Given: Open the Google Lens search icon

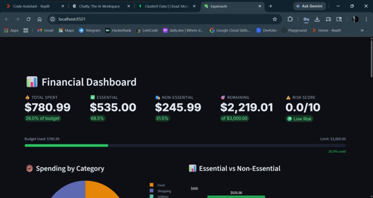Looking at the screenshot, I should [x=339, y=19].
